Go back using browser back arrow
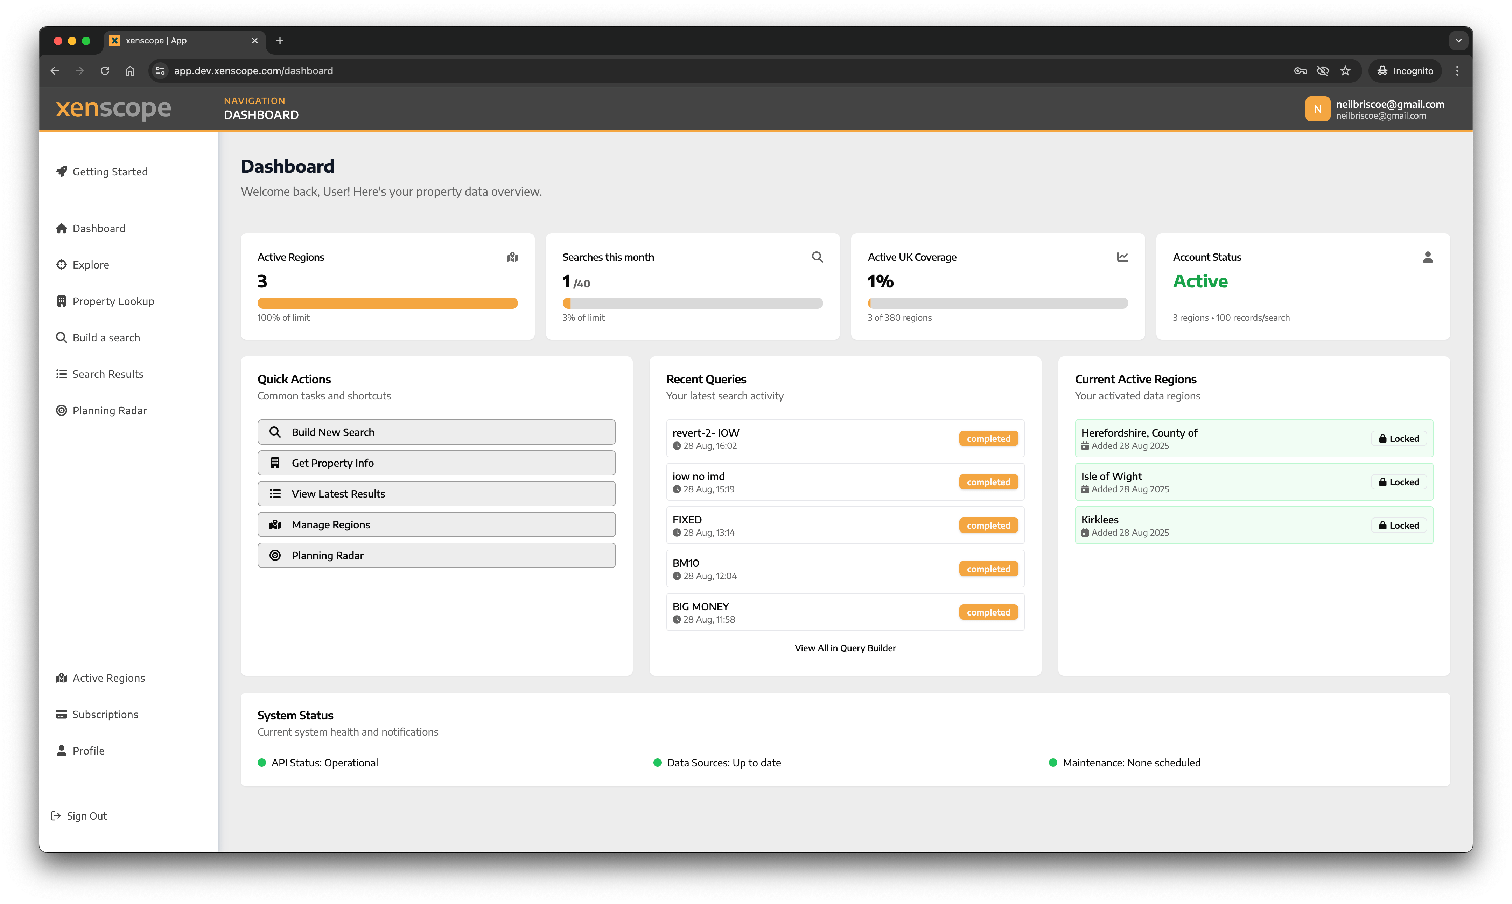Image resolution: width=1512 pixels, height=904 pixels. point(55,71)
